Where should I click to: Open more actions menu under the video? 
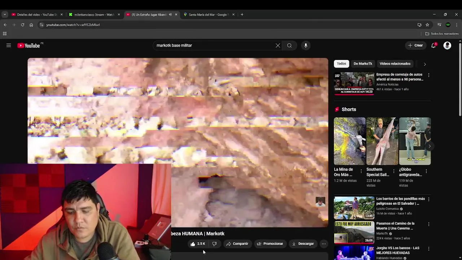(324, 244)
